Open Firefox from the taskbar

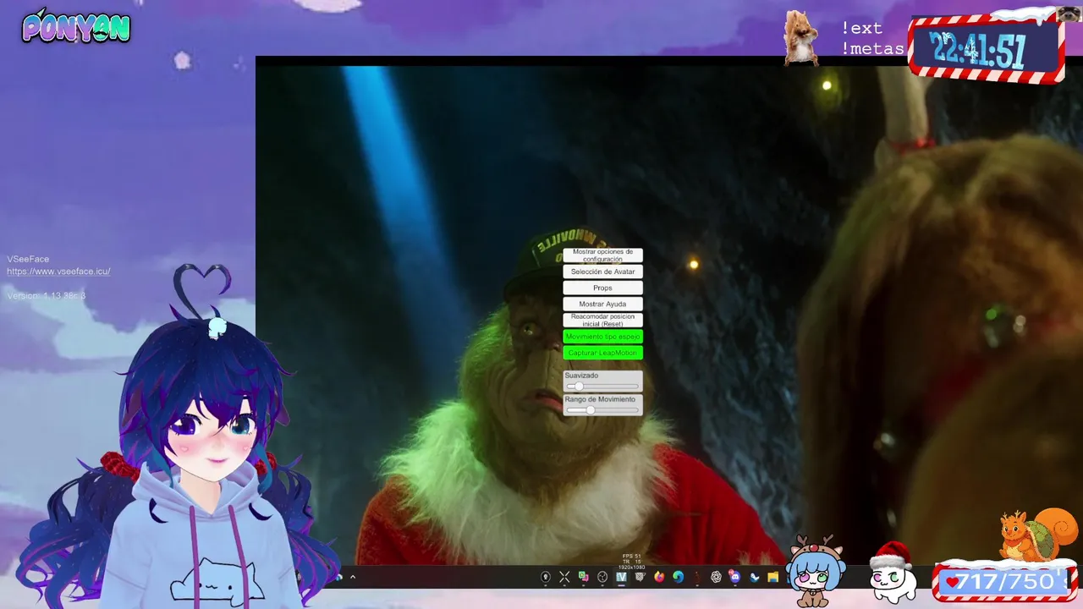tap(659, 577)
